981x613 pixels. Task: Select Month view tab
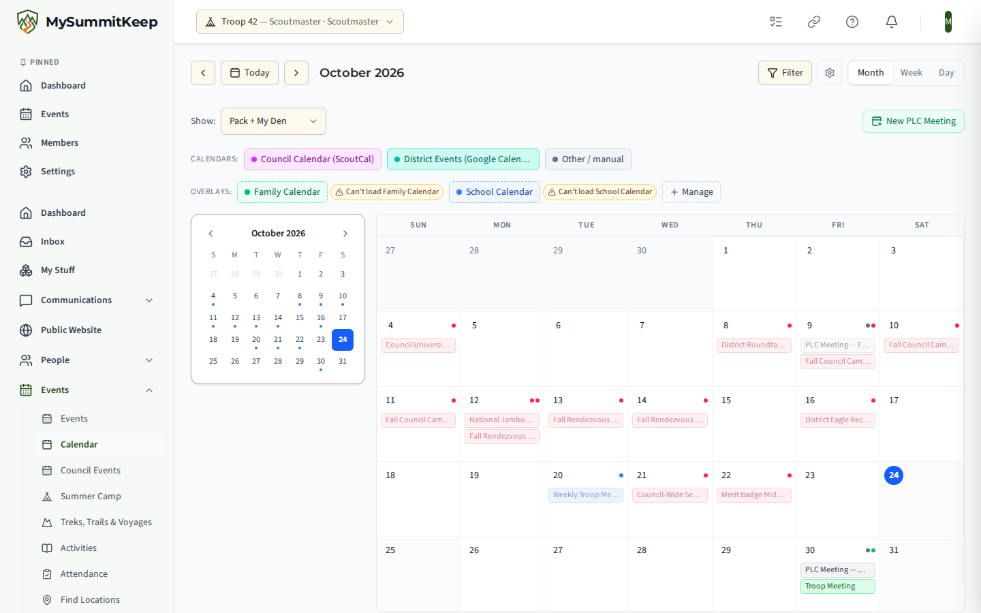pos(871,73)
